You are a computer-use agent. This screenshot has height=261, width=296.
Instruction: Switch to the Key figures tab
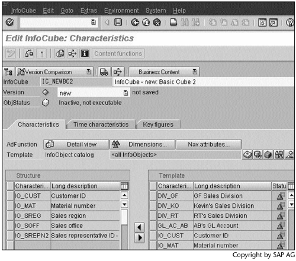[158, 125]
